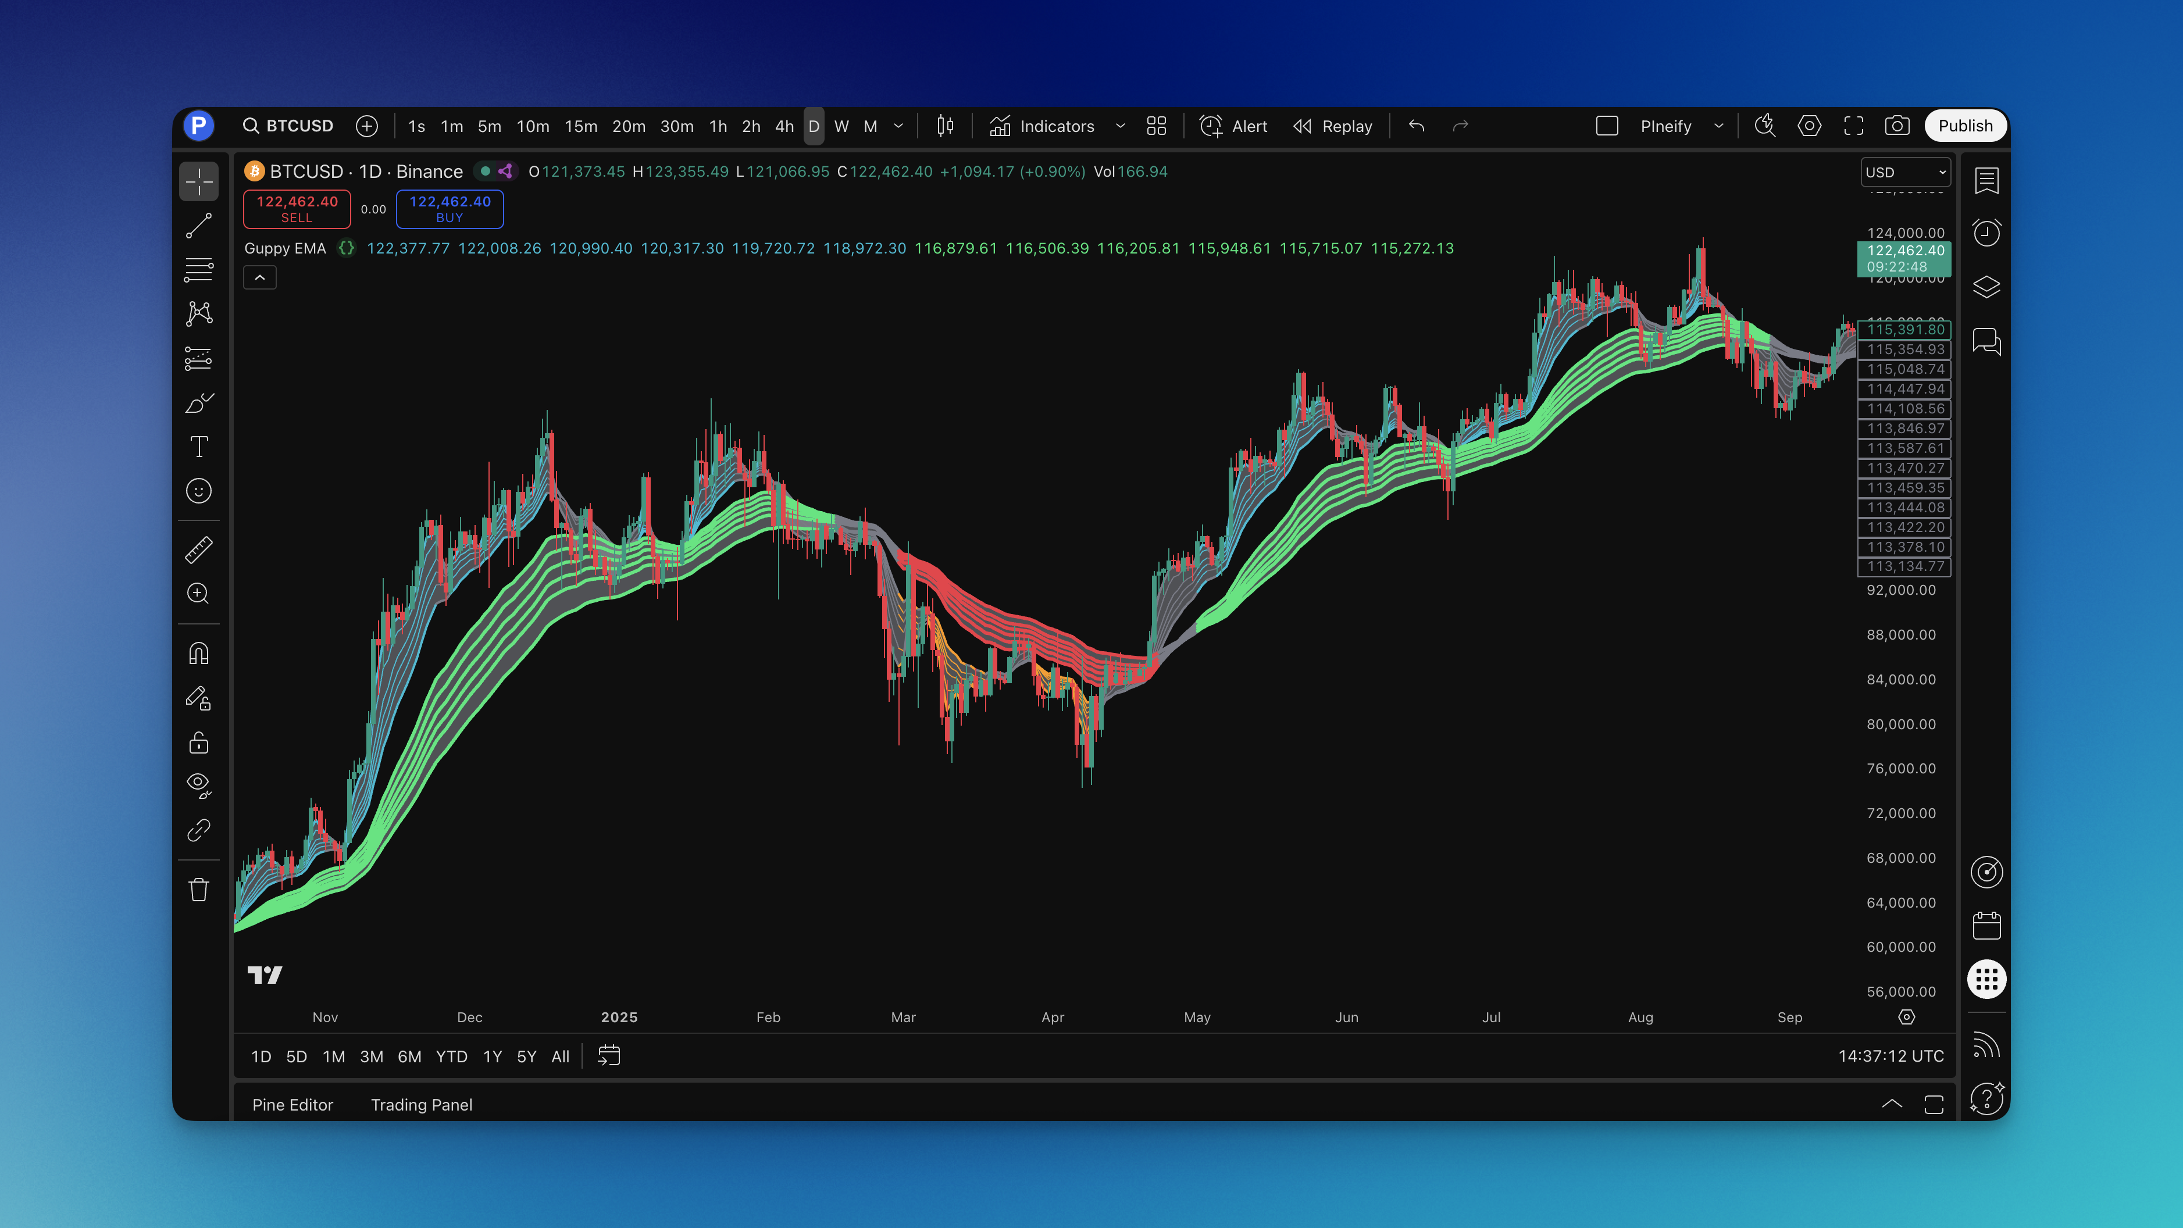Open the USD currency dropdown
The width and height of the screenshot is (2183, 1228).
tap(1904, 172)
